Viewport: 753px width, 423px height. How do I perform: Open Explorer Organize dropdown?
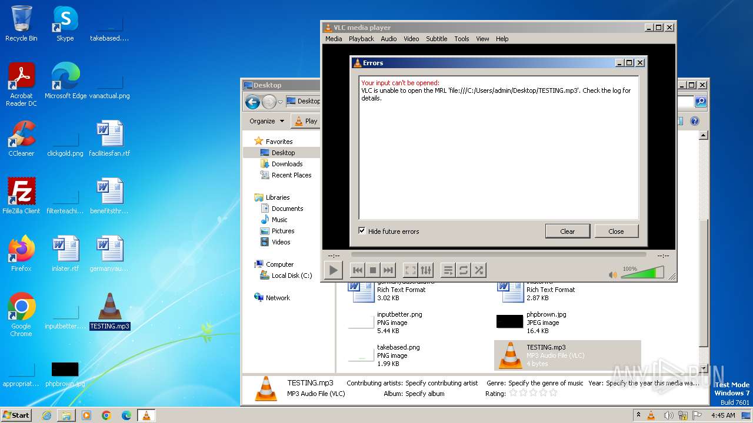click(x=266, y=121)
